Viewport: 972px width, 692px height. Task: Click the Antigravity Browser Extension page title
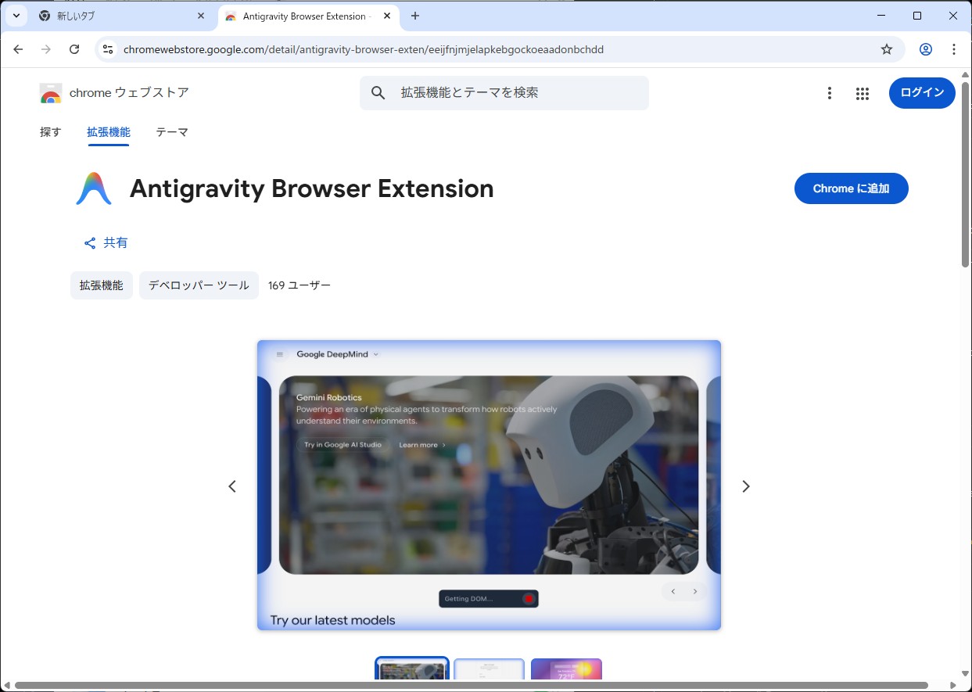pyautogui.click(x=311, y=188)
